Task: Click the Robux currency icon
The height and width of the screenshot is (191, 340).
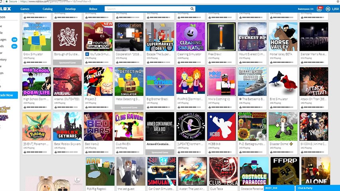Action: [x=328, y=9]
